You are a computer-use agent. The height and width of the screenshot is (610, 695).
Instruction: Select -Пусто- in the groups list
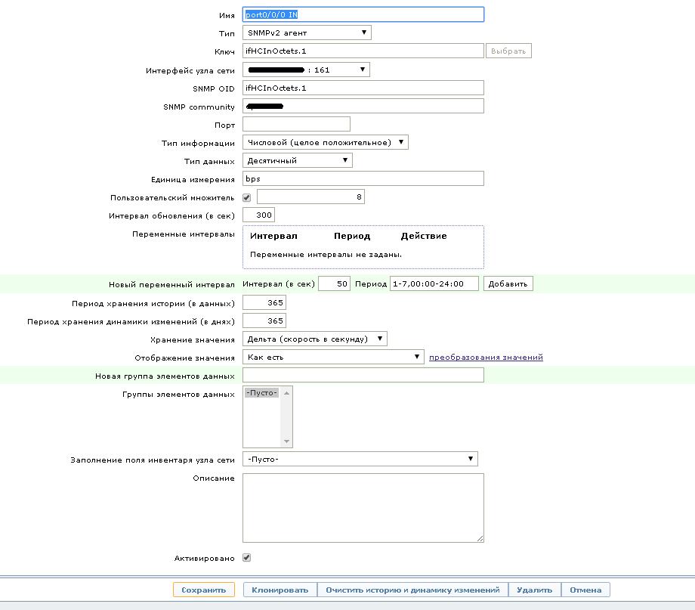point(261,392)
